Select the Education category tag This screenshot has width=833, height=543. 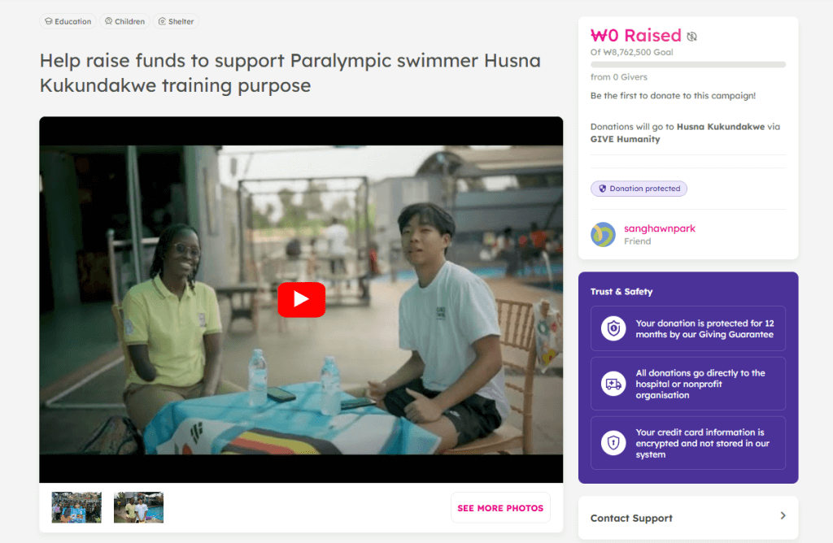coord(68,21)
